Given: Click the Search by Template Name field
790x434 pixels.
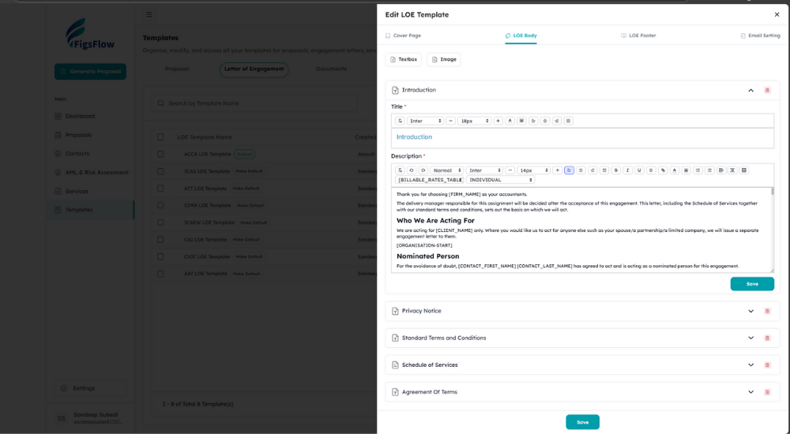Looking at the screenshot, I should pyautogui.click(x=255, y=103).
